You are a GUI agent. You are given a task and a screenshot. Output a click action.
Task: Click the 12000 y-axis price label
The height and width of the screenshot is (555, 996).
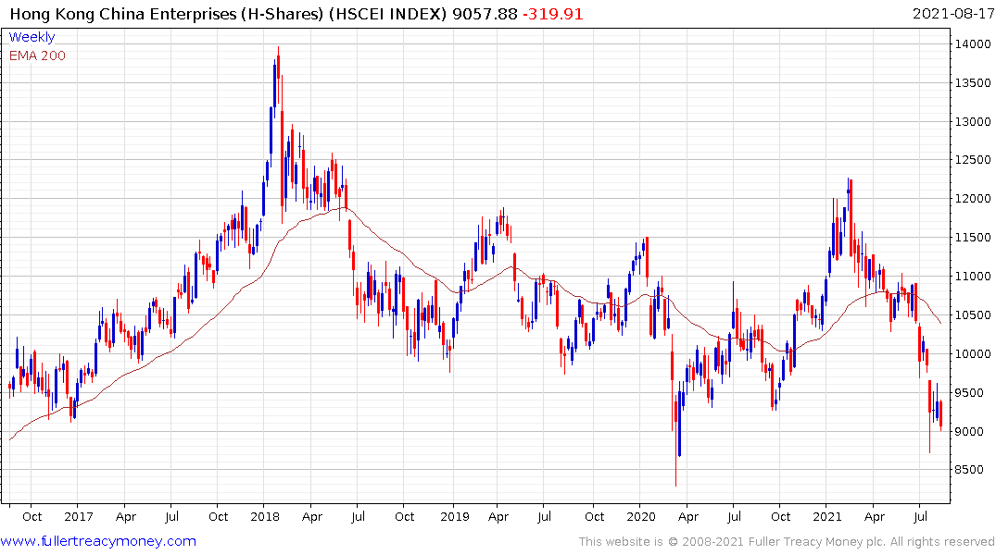click(x=973, y=199)
